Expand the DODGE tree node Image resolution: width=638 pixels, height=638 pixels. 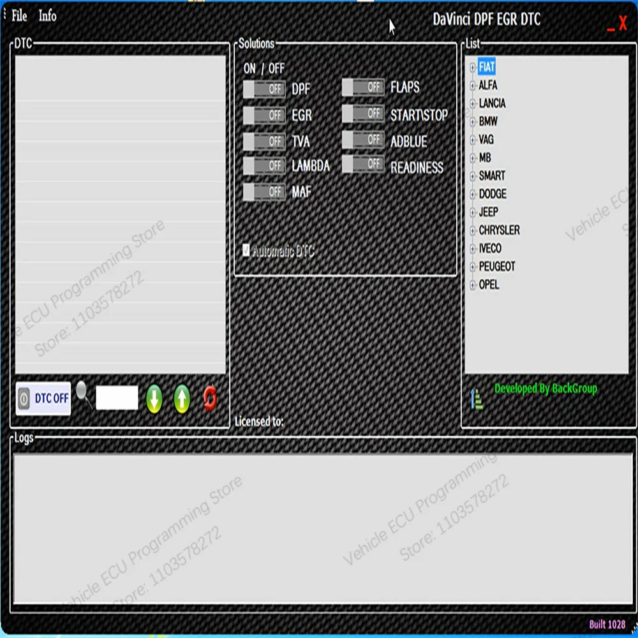pos(472,194)
